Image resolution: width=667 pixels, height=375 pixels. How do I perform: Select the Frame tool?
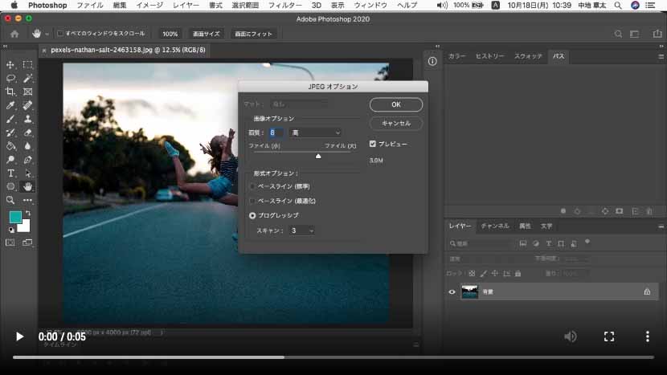tap(27, 92)
